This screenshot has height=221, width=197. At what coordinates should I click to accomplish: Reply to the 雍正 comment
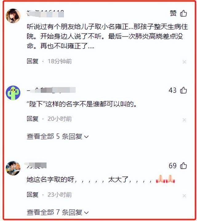pyautogui.click(x=33, y=61)
